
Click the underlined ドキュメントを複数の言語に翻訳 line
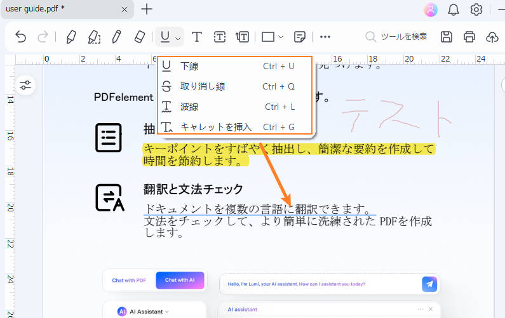(x=260, y=209)
